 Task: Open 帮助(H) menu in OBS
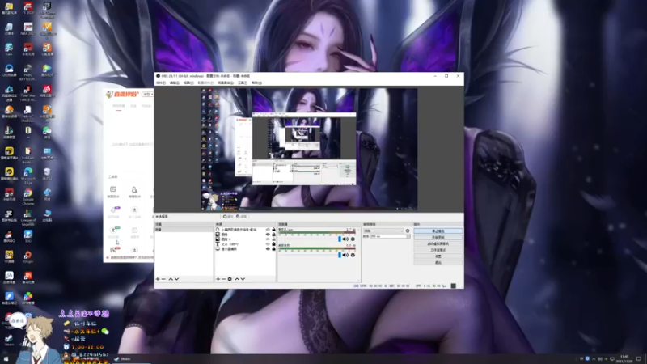pyautogui.click(x=256, y=83)
